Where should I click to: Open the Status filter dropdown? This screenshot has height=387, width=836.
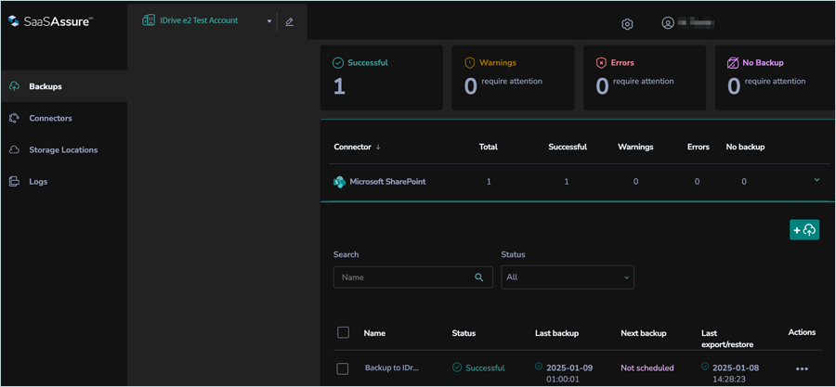tap(567, 277)
